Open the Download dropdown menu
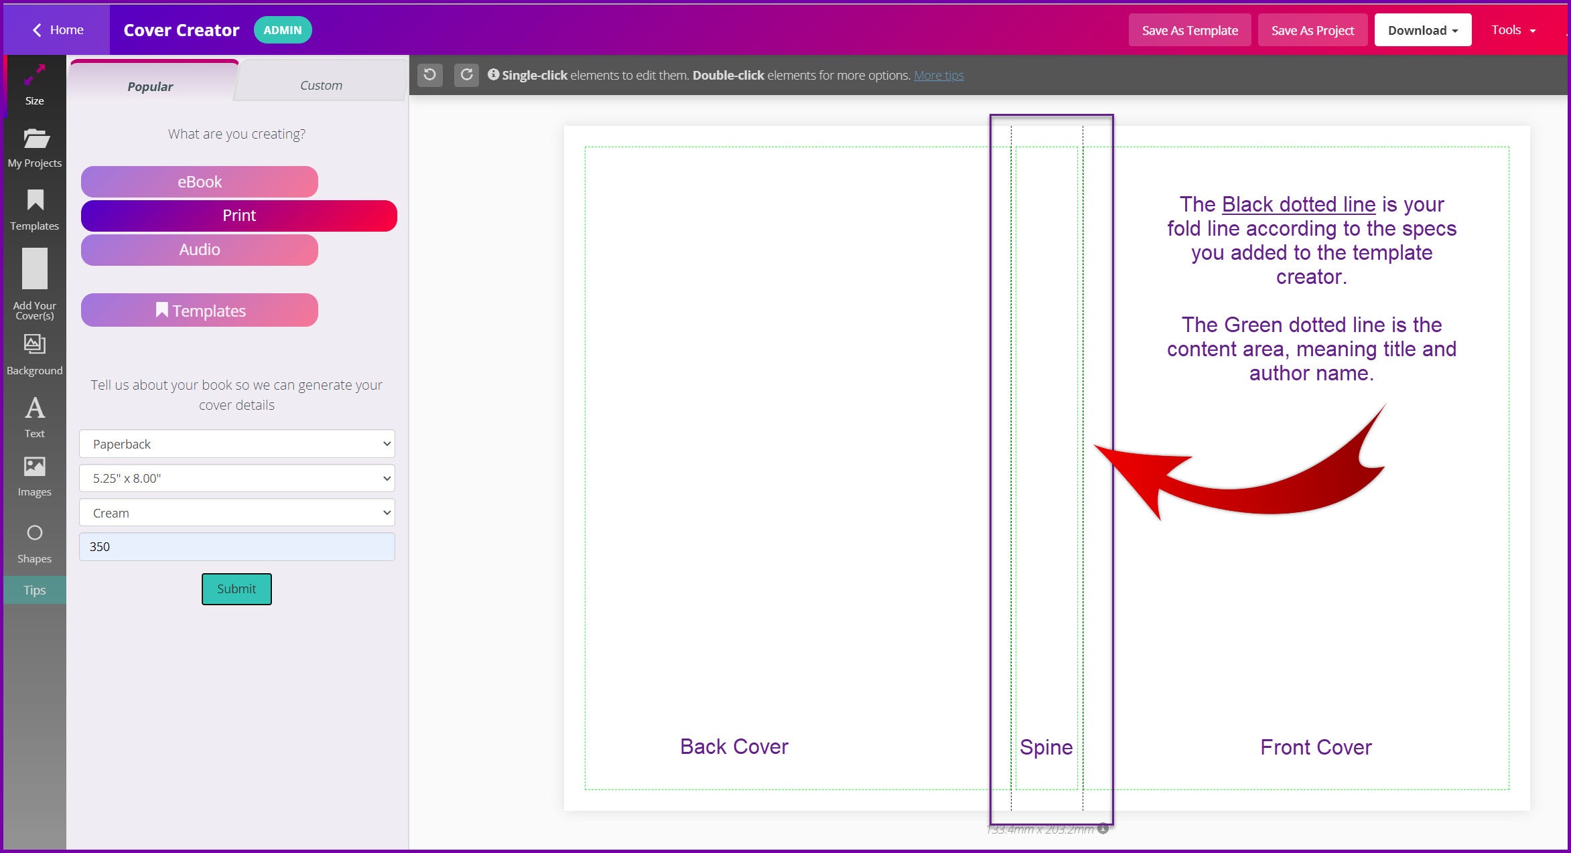This screenshot has height=853, width=1571. (1422, 30)
